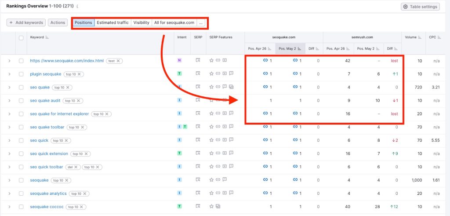Expand the seo quake row details

(x=9, y=87)
